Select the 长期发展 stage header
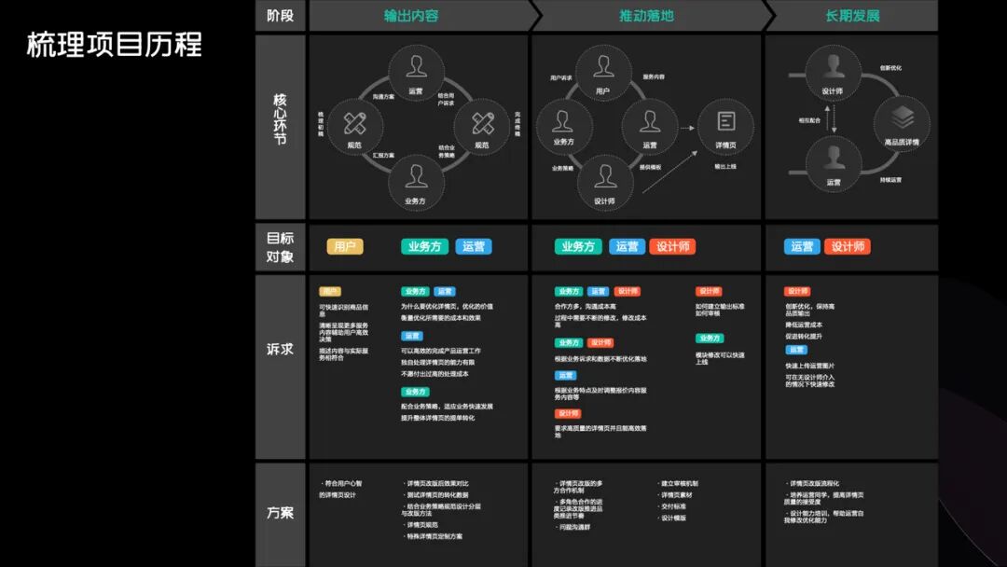The image size is (1007, 567). 852,16
